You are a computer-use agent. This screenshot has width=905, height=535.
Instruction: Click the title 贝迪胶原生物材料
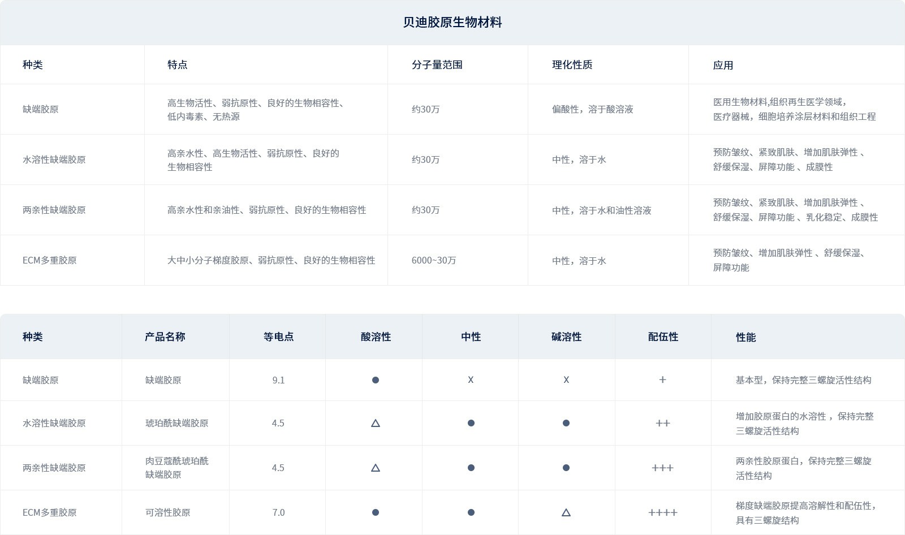[x=453, y=23]
